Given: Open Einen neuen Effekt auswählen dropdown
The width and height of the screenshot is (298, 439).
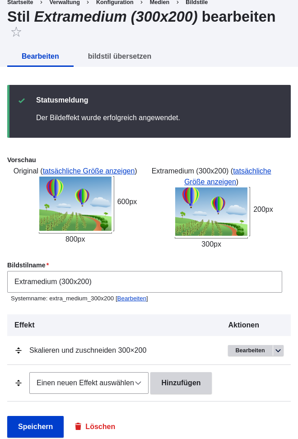Looking at the screenshot, I should pyautogui.click(x=88, y=383).
